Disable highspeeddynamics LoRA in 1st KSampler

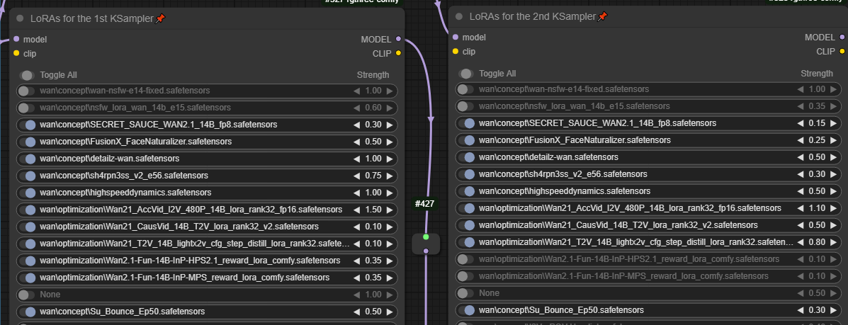click(26, 193)
